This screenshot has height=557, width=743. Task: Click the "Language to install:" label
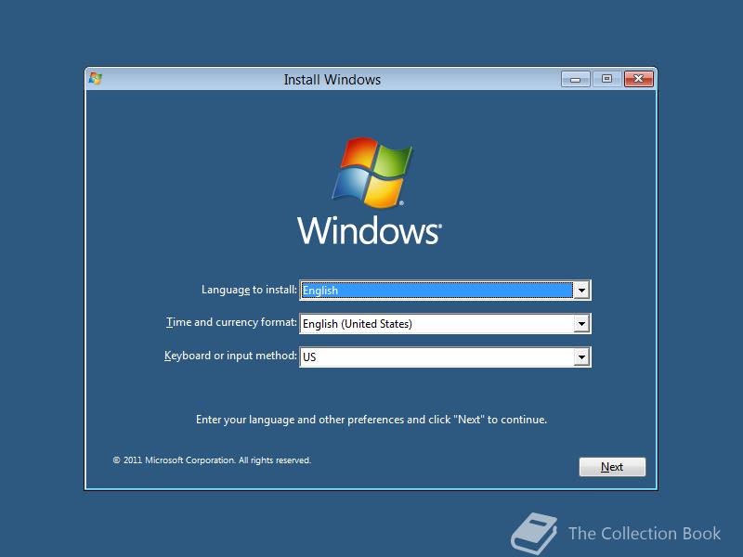click(x=249, y=290)
